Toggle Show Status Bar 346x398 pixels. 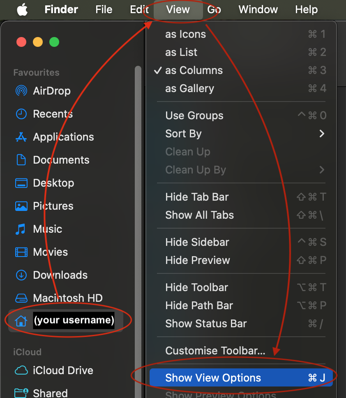[241, 324]
